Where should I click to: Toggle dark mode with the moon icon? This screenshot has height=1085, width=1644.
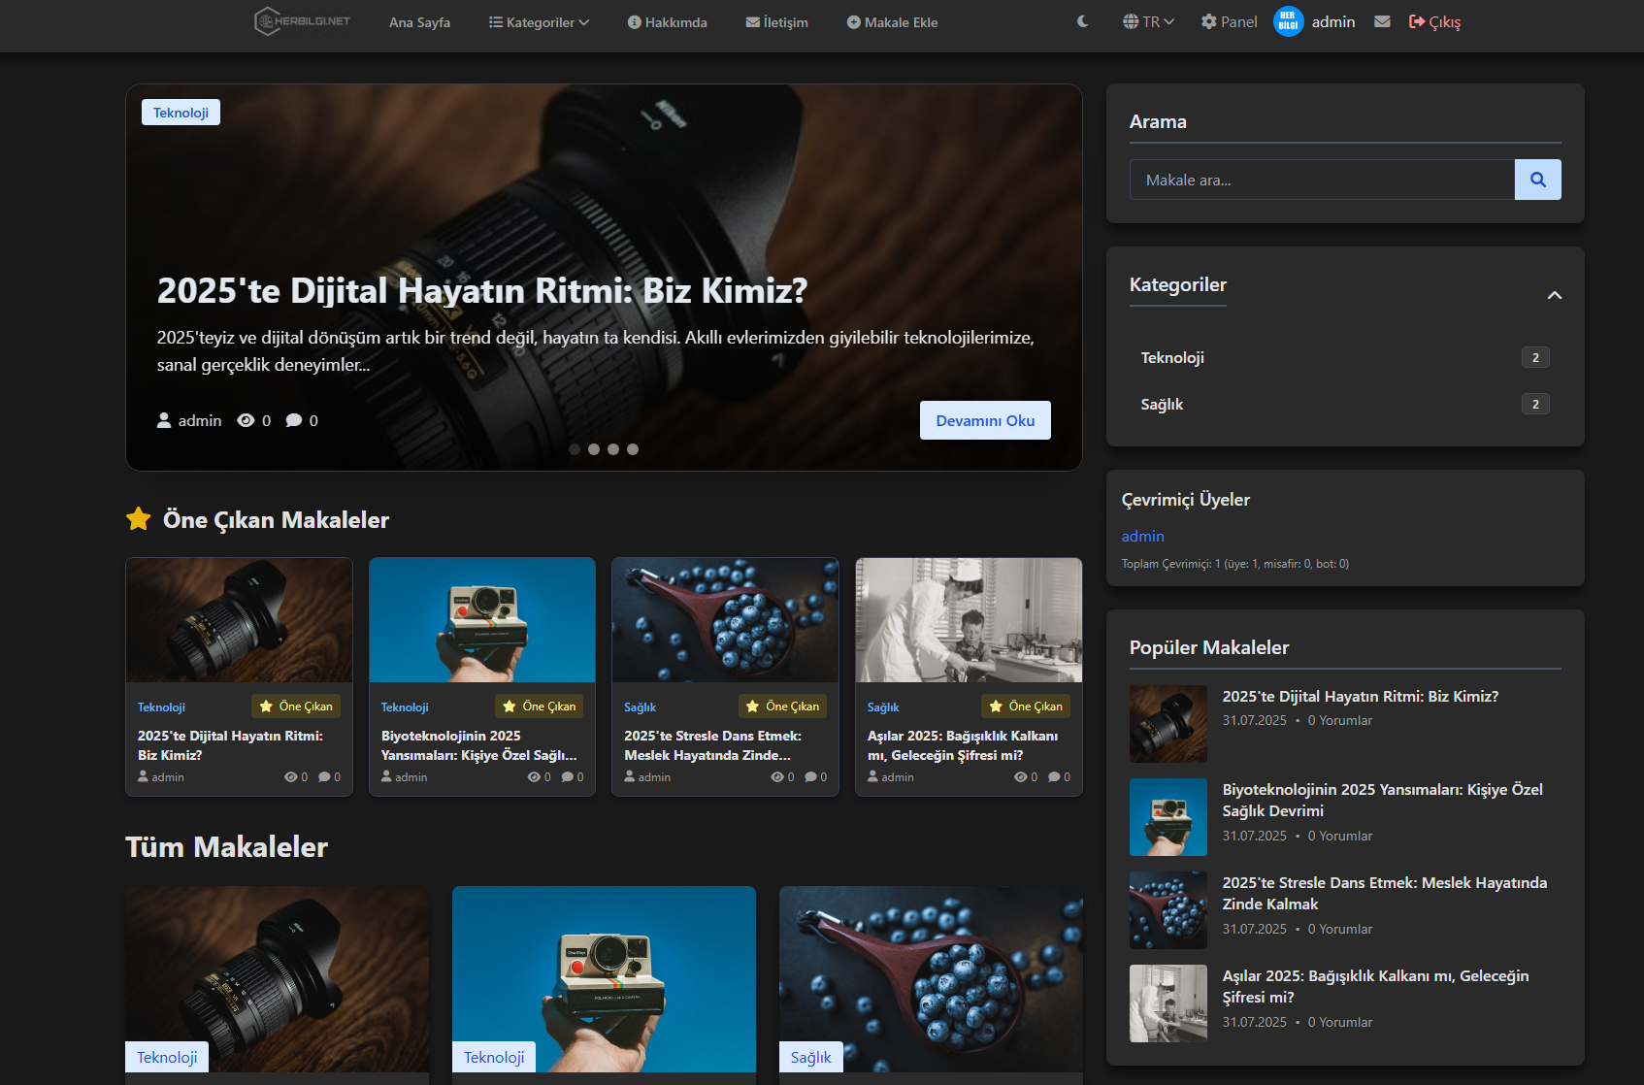[x=1083, y=21]
